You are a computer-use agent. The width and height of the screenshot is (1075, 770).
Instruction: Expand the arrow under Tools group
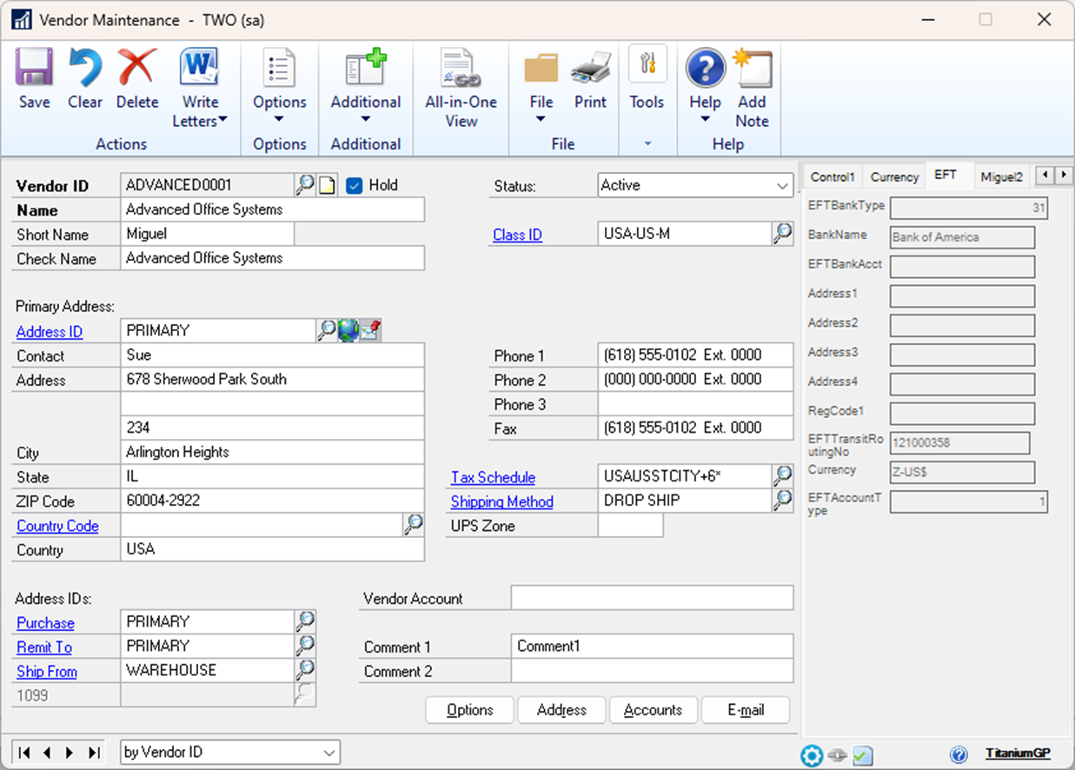pos(647,143)
